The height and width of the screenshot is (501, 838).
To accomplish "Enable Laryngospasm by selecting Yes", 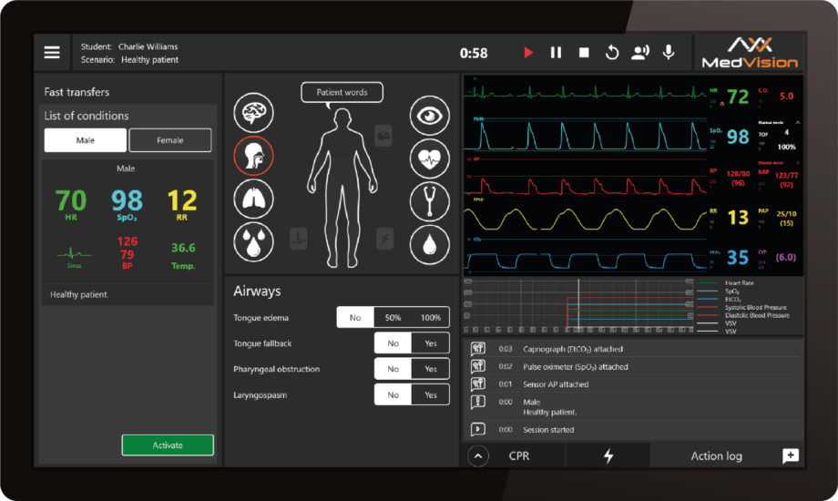I will 430,395.
